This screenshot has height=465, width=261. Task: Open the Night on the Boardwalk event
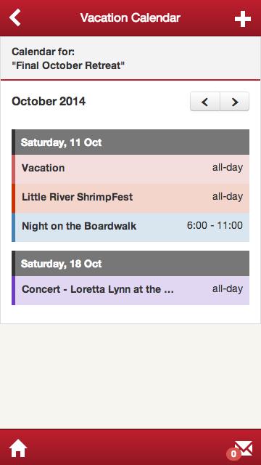[x=130, y=227]
